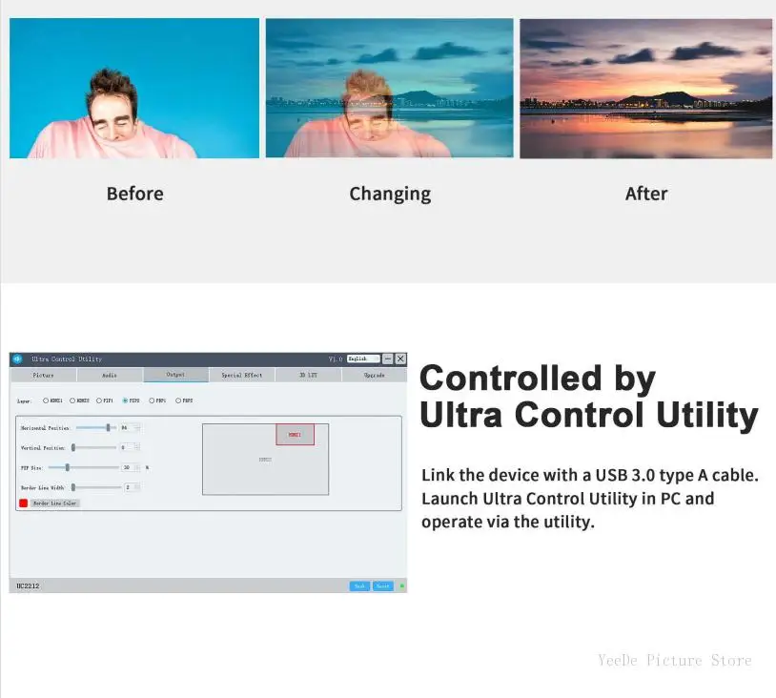The width and height of the screenshot is (776, 698).
Task: Select the PBP2 layer radio button
Action: click(178, 400)
